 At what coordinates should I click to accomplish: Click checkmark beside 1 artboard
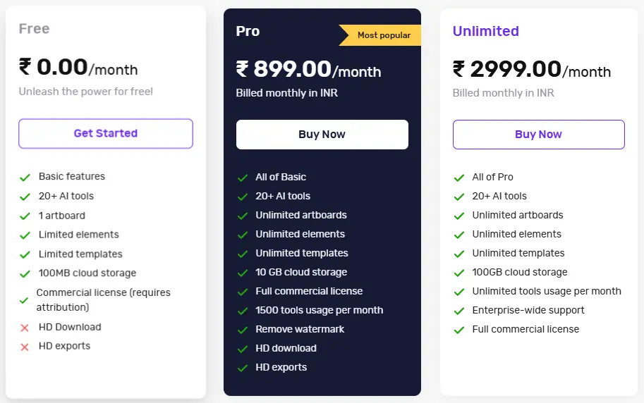[x=25, y=216]
